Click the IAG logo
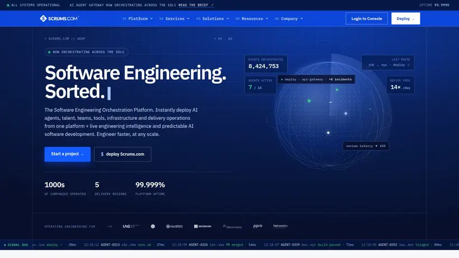Image resolution: width=459 pixels, height=258 pixels. (x=131, y=226)
